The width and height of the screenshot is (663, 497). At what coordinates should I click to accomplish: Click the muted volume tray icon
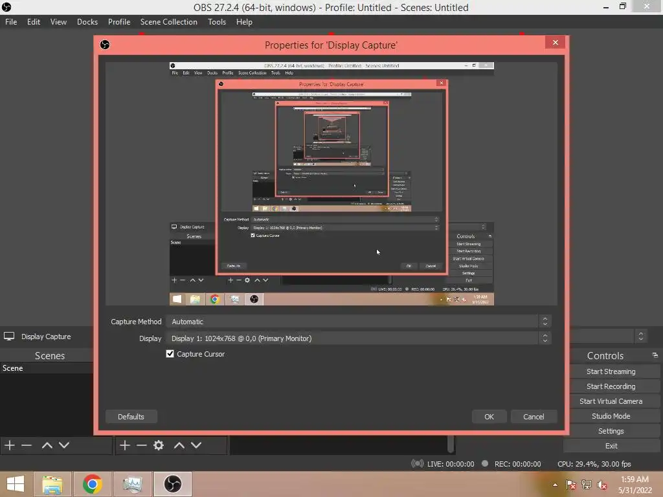click(x=602, y=485)
